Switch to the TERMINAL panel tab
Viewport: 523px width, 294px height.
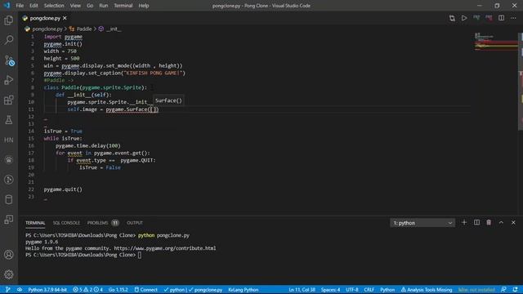click(x=35, y=223)
